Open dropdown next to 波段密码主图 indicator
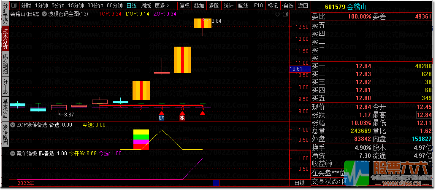Screen dimensions: 436x190 click(x=44, y=14)
